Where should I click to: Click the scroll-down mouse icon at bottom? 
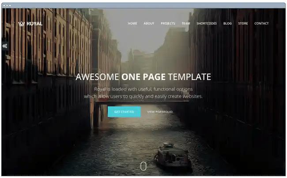(x=143, y=166)
